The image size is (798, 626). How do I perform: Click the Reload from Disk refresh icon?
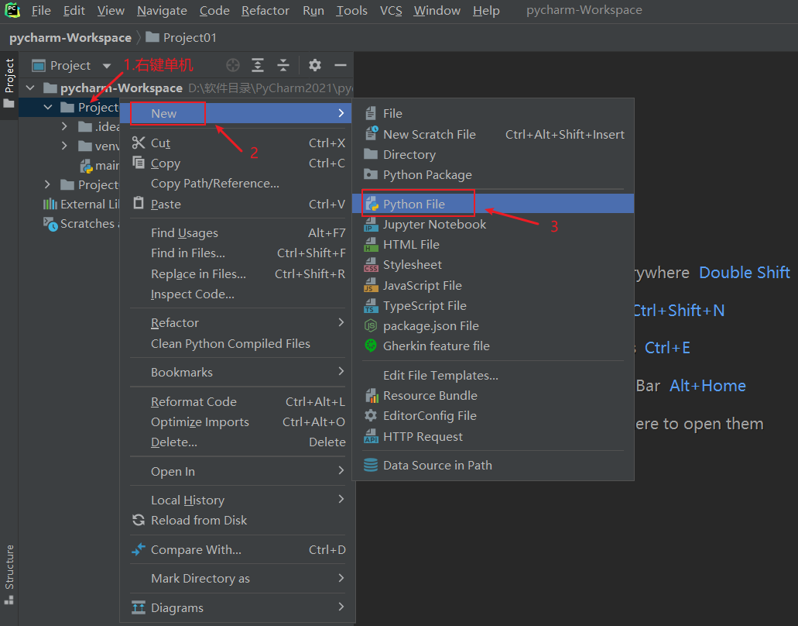pos(139,520)
